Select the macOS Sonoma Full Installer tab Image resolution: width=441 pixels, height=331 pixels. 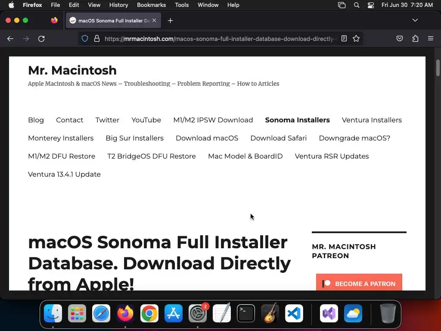tap(113, 20)
